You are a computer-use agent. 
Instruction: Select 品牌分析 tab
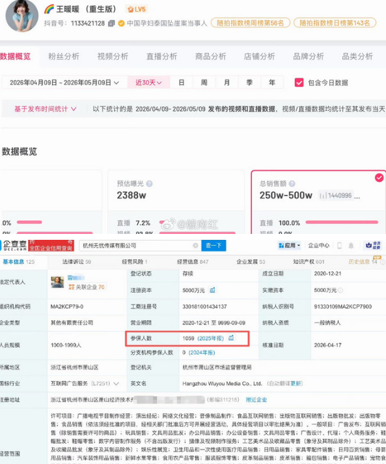pos(309,56)
